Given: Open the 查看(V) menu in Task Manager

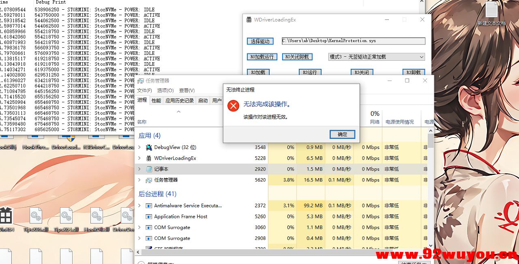Looking at the screenshot, I should tap(187, 90).
